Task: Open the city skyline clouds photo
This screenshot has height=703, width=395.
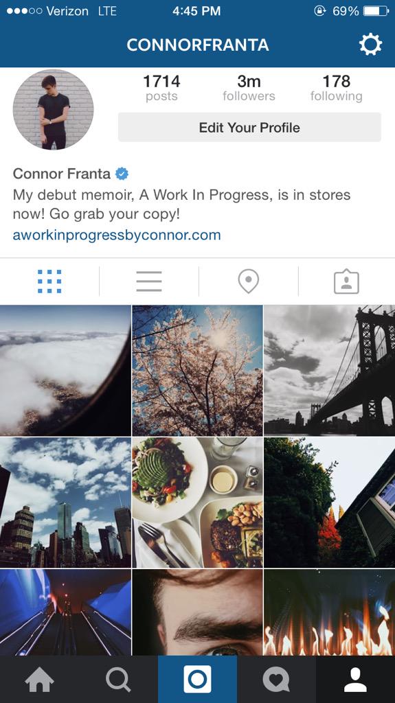Action: pyautogui.click(x=65, y=502)
